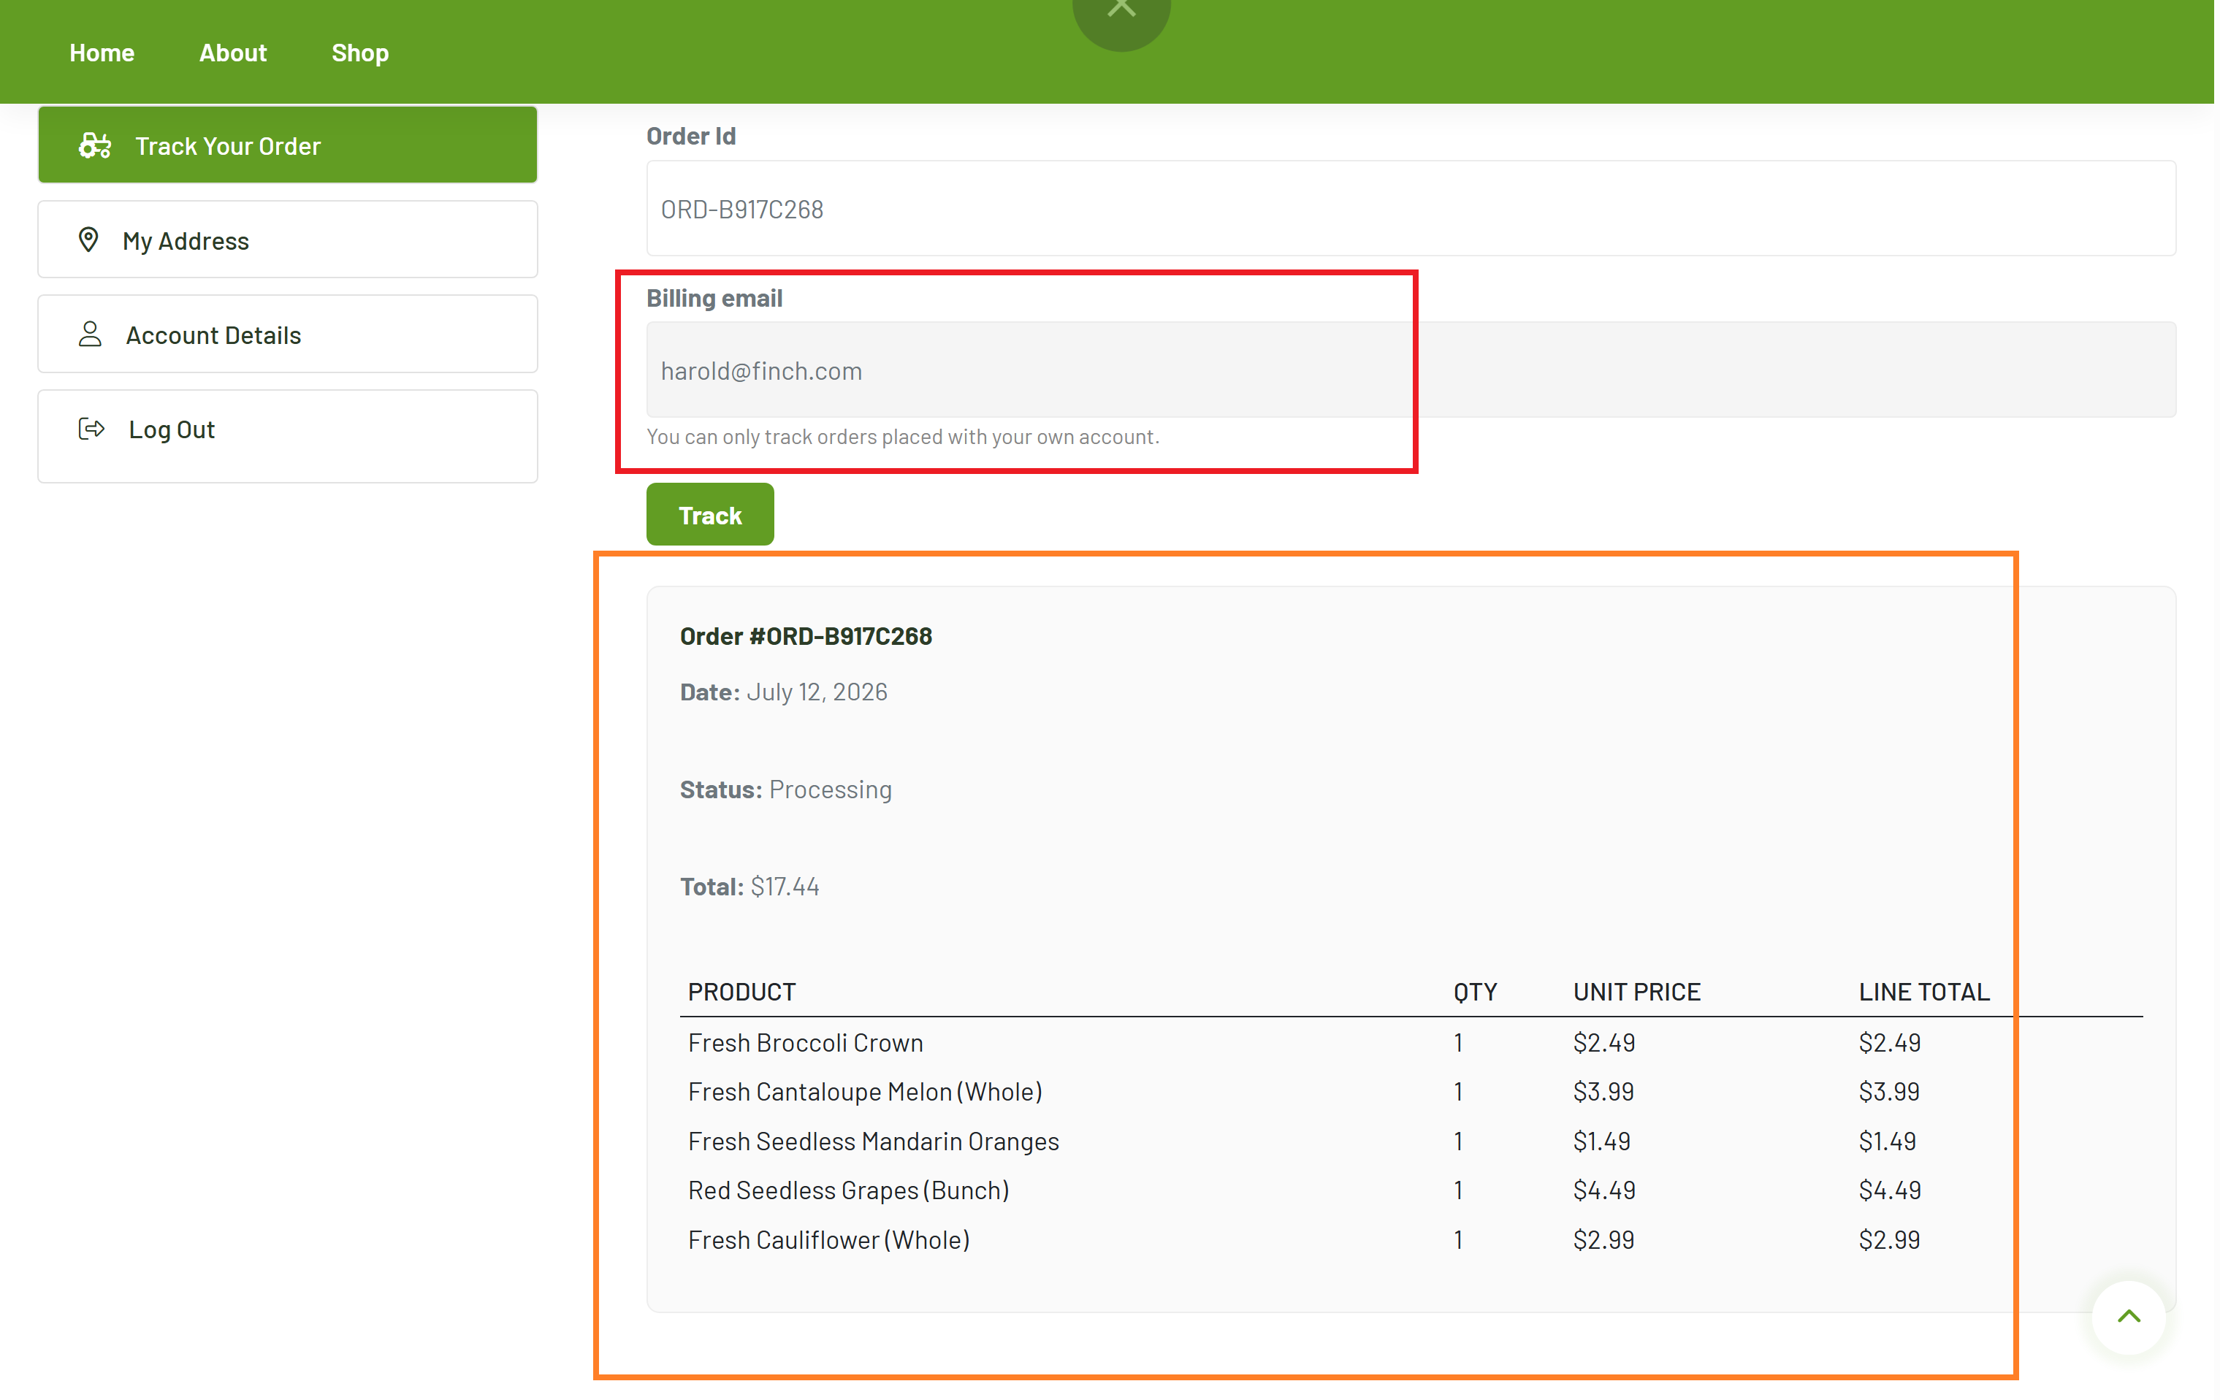The image size is (2220, 1400).
Task: Click the $1.49 line total for oranges
Action: 1887,1141
